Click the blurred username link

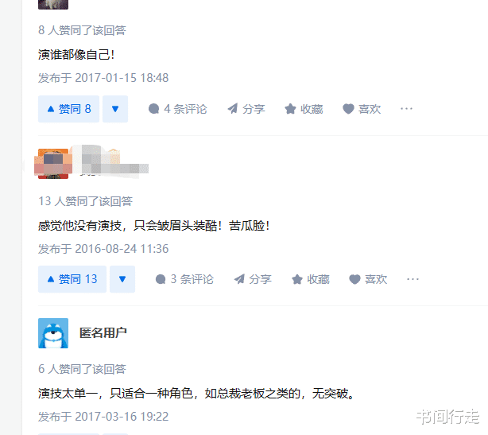(114, 164)
